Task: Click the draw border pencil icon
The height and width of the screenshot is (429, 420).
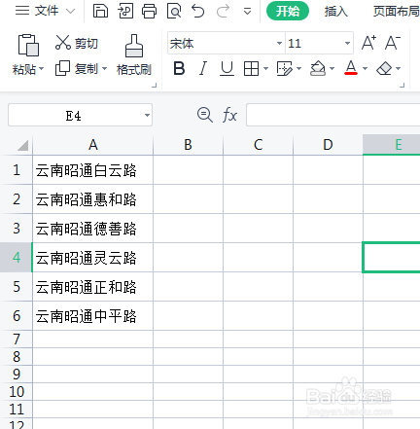Action: [285, 68]
